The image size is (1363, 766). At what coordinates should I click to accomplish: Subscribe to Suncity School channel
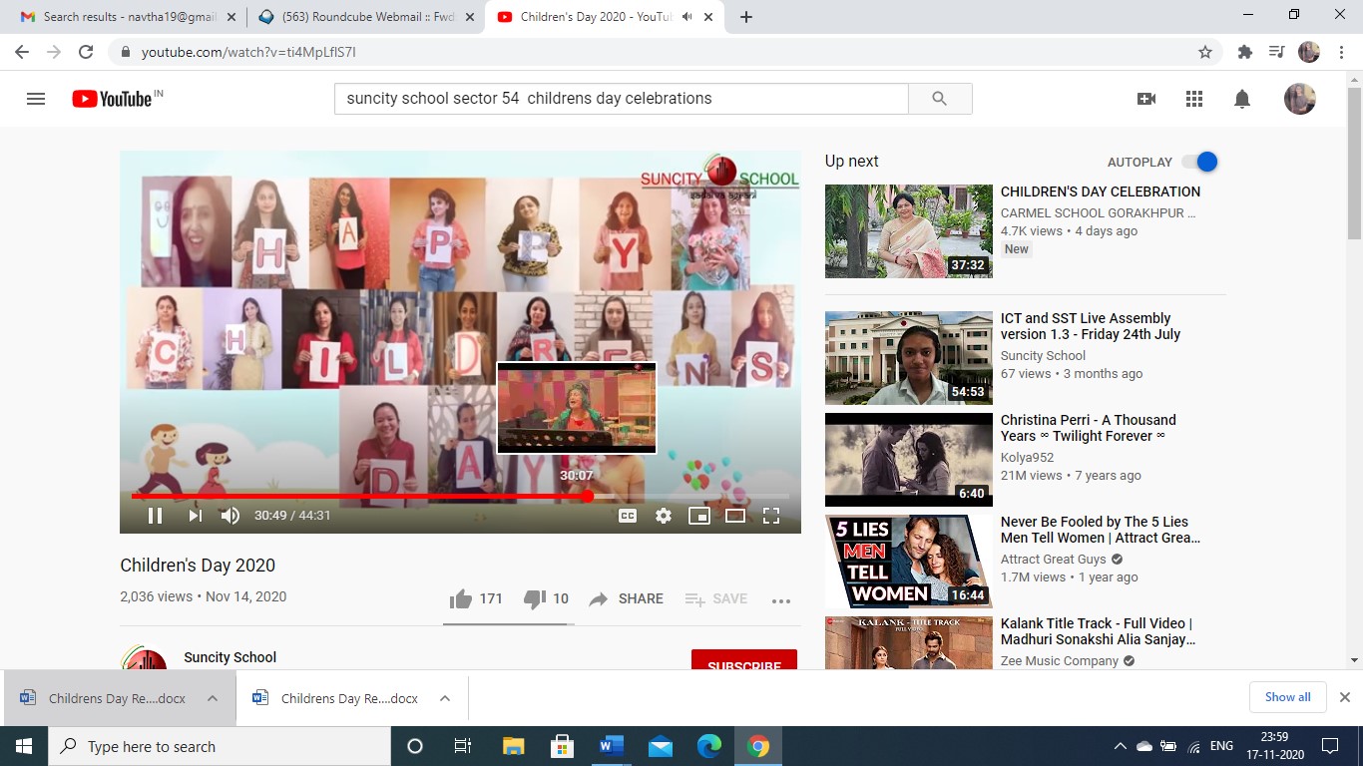coord(744,660)
